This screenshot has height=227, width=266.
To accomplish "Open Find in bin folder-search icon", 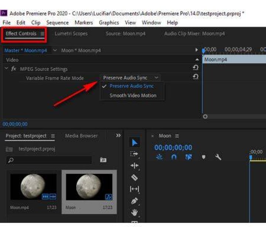I will point(103,160).
